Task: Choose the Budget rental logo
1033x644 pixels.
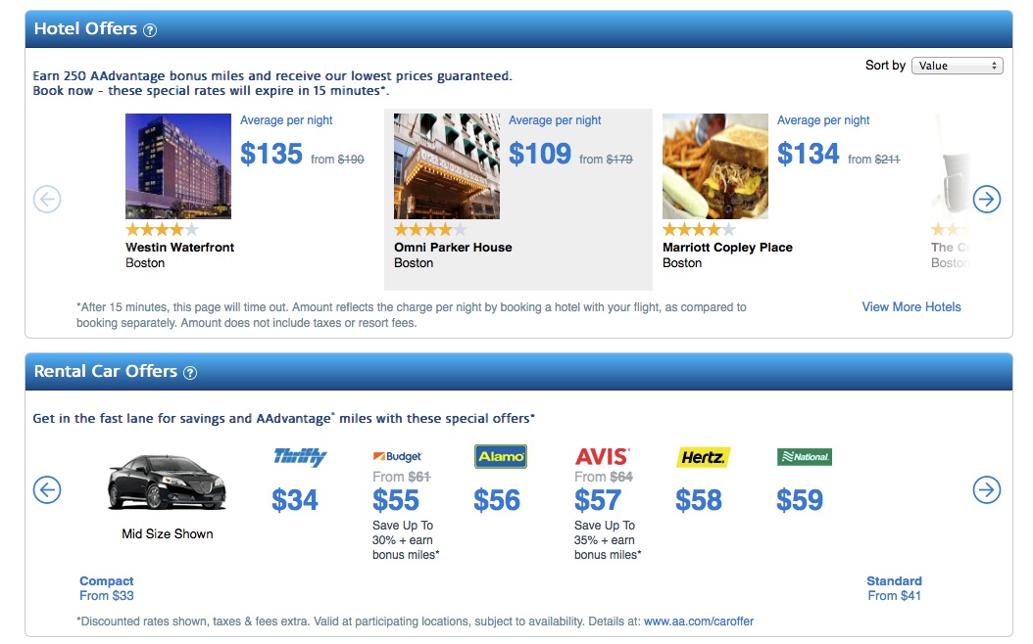Action: pyautogui.click(x=398, y=457)
